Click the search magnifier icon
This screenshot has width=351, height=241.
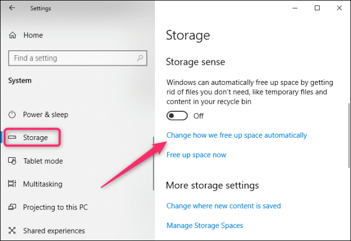(x=140, y=58)
